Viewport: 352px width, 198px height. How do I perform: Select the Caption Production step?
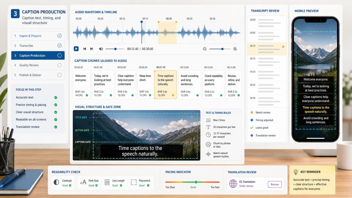(x=38, y=55)
